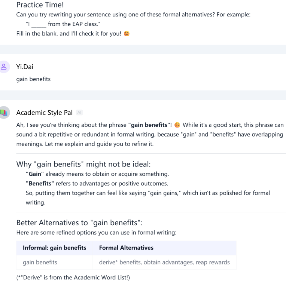Click the 'Informal: gain benefits' table header
This screenshot has height=282, width=286.
[55, 248]
